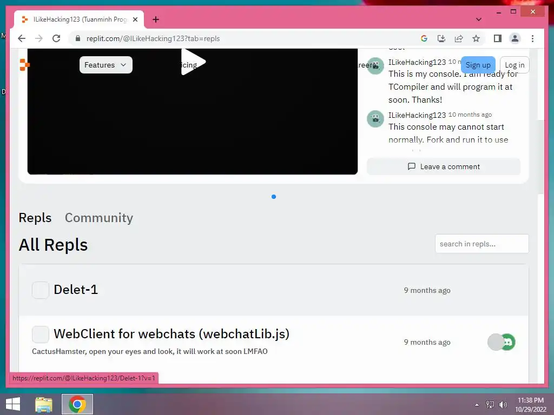Click the browser forward arrow
Image resolution: width=554 pixels, height=415 pixels.
39,38
